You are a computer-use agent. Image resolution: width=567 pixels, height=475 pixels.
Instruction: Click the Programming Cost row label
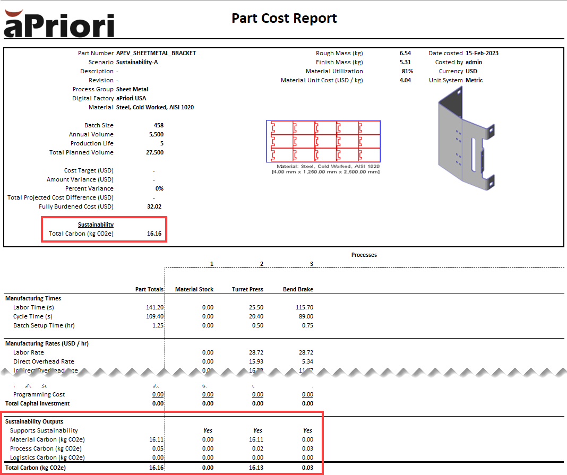click(x=39, y=394)
